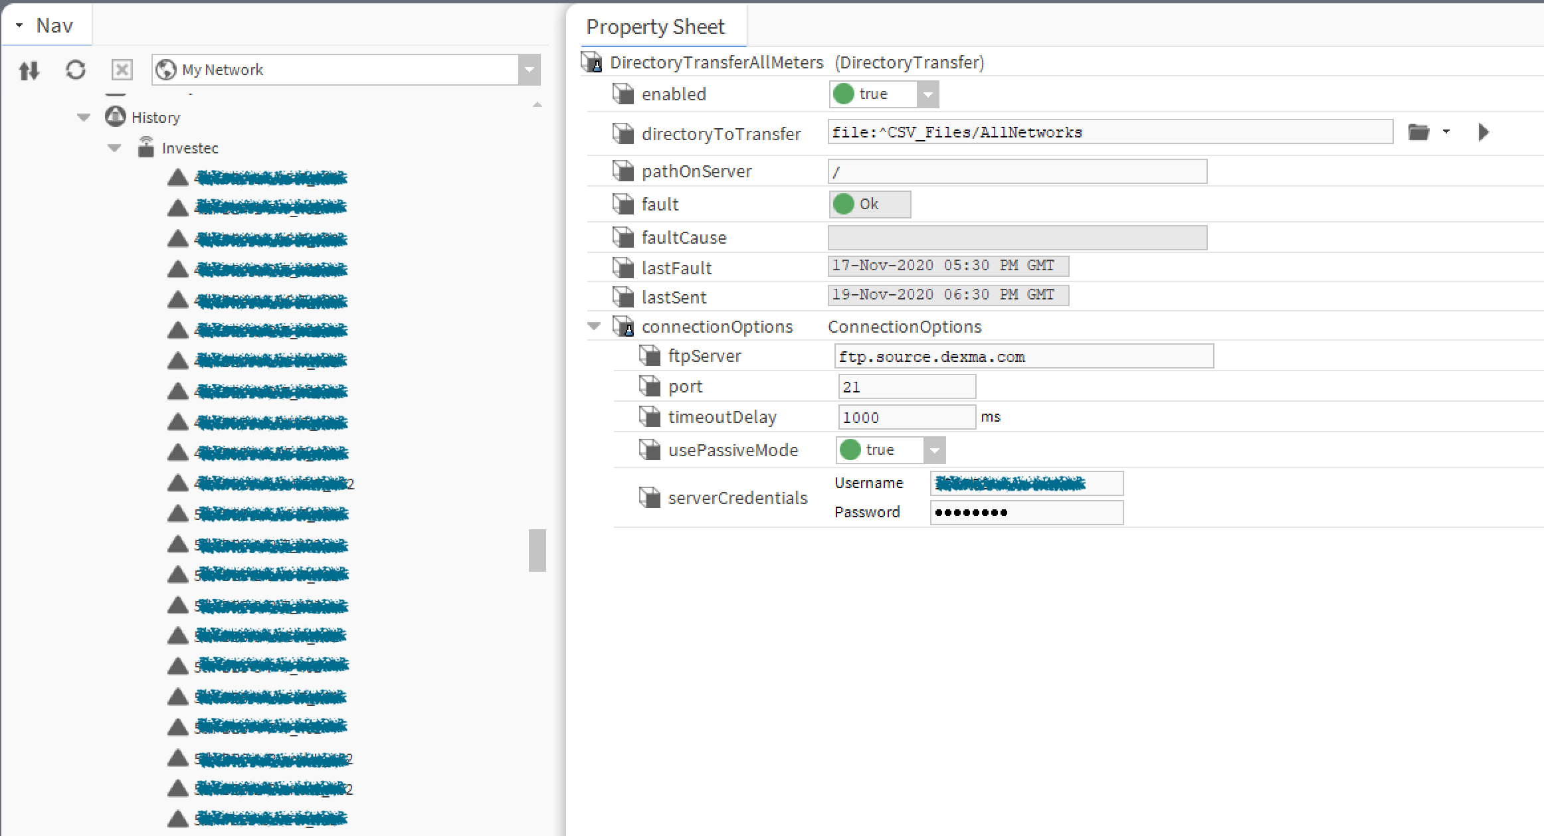Edit the port number field
The image size is (1544, 836).
[907, 387]
